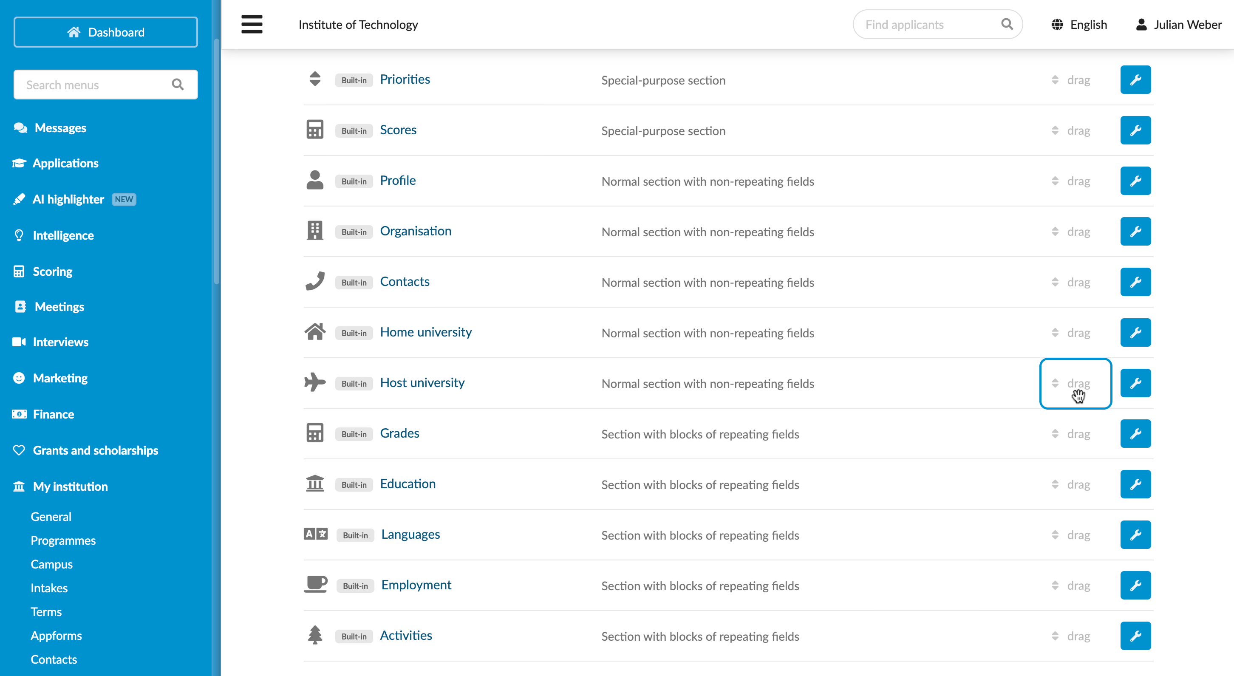Open wrench settings for Employment section
This screenshot has height=676, width=1234.
(1135, 585)
